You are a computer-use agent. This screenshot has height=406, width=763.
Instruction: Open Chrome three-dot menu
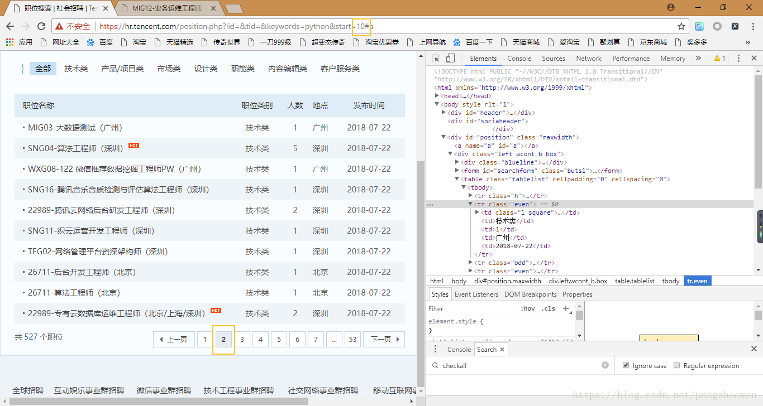752,26
